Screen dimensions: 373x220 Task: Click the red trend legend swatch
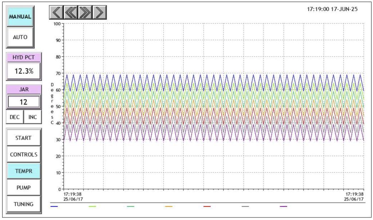(207, 207)
